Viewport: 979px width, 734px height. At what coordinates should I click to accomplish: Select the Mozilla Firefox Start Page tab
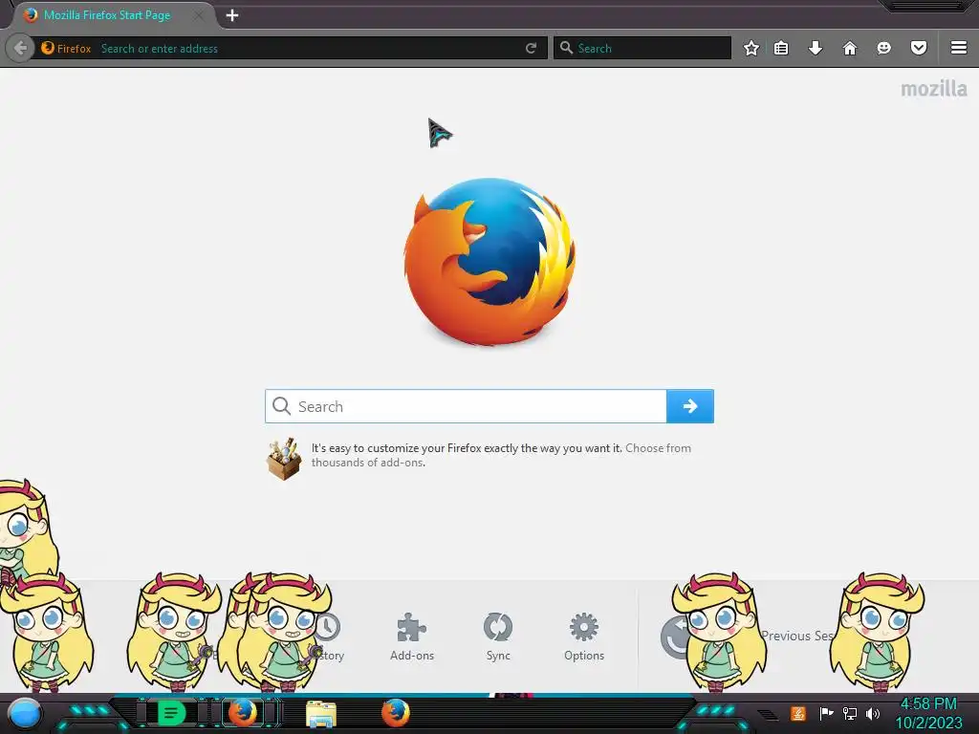tap(107, 15)
